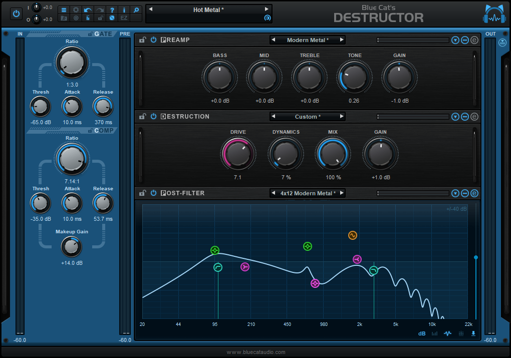Select next preset after 4x12 Modern Metal
511x358 pixels.
[x=342, y=193]
